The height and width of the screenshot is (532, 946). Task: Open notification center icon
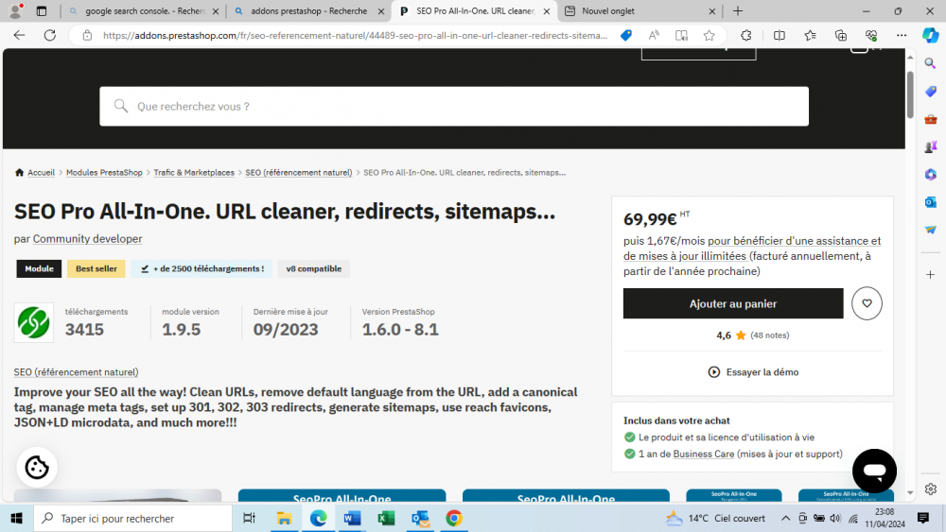tap(923, 518)
